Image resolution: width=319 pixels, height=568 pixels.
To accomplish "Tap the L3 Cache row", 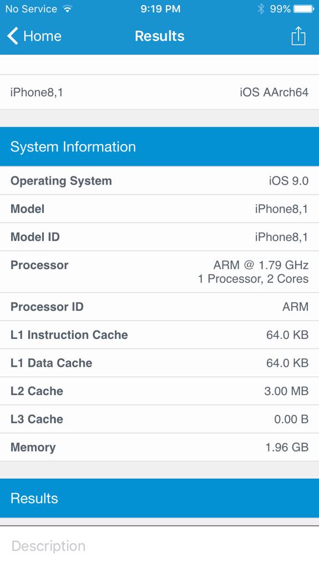I will point(160,419).
